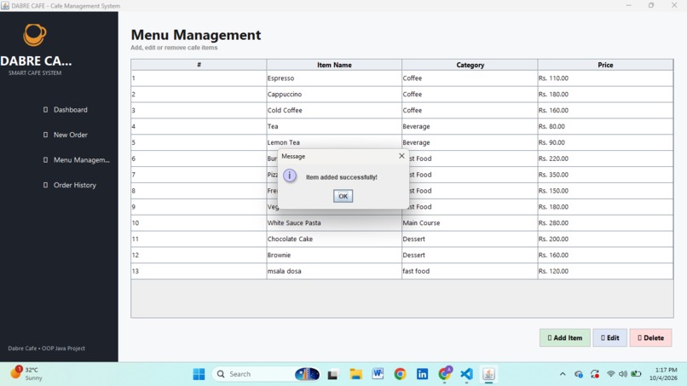Click the Item Name column header
Image resolution: width=687 pixels, height=386 pixels.
[x=334, y=65]
